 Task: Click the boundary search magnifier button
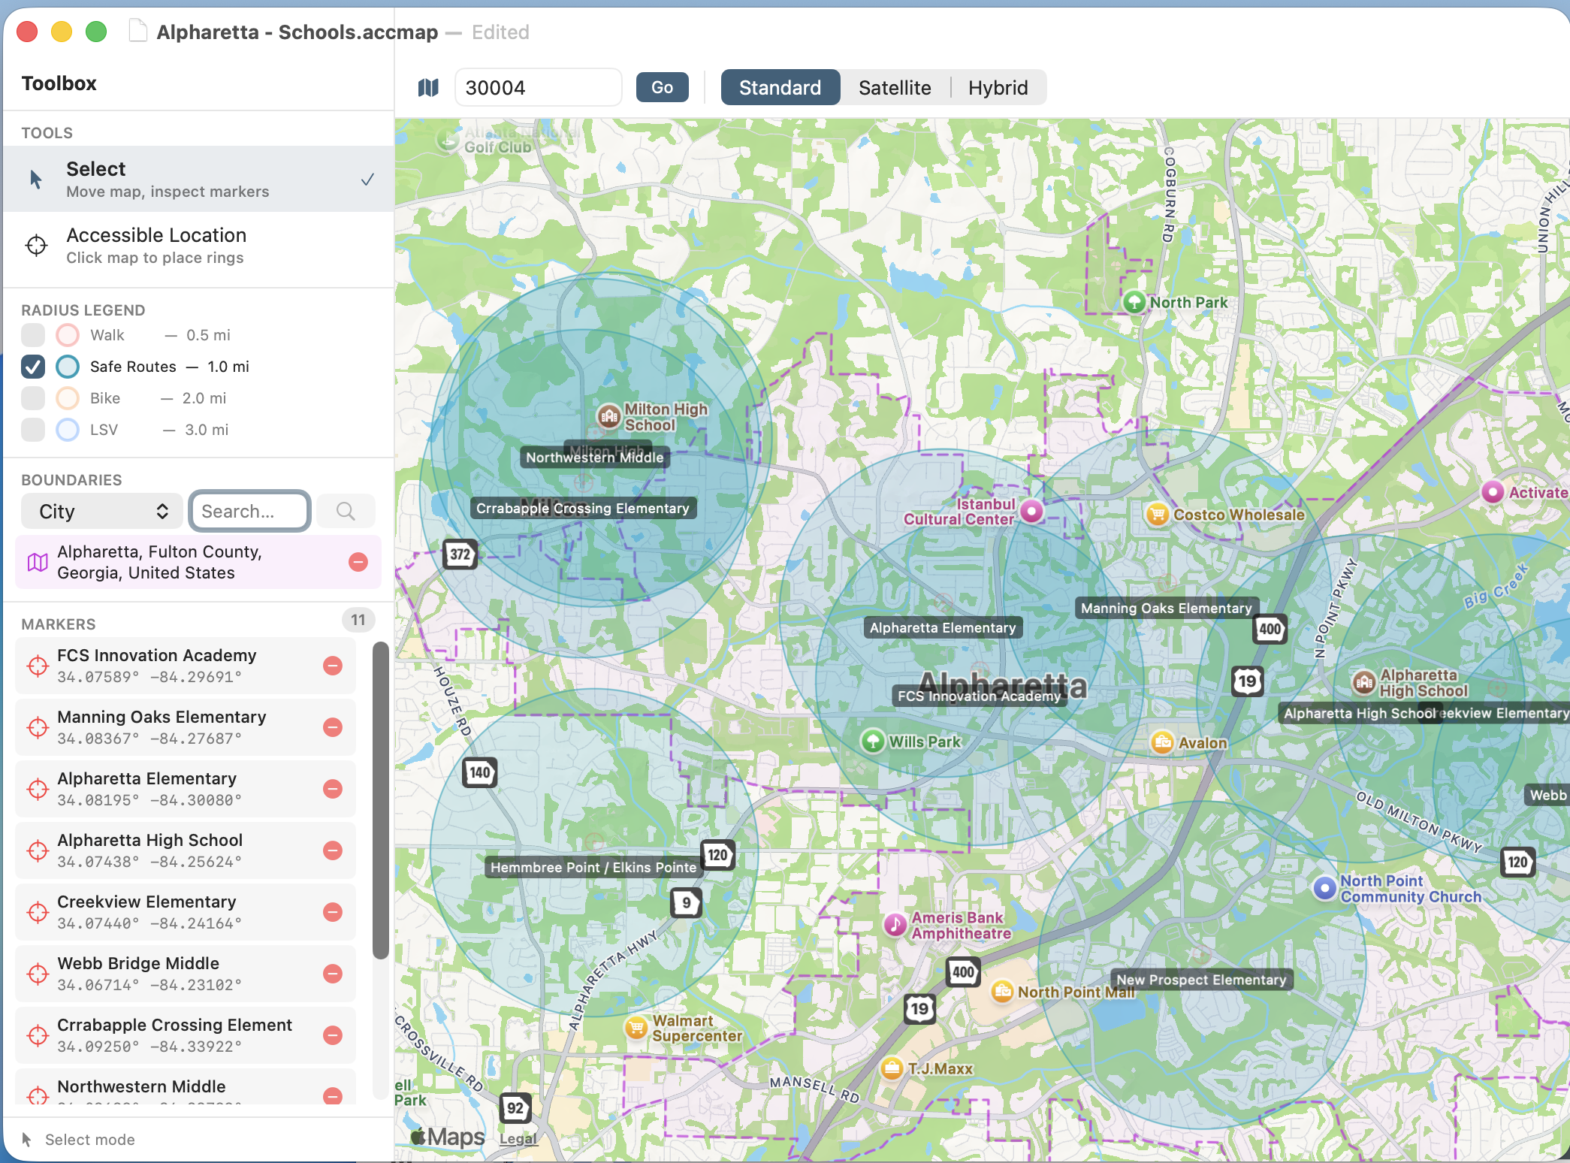coord(346,512)
